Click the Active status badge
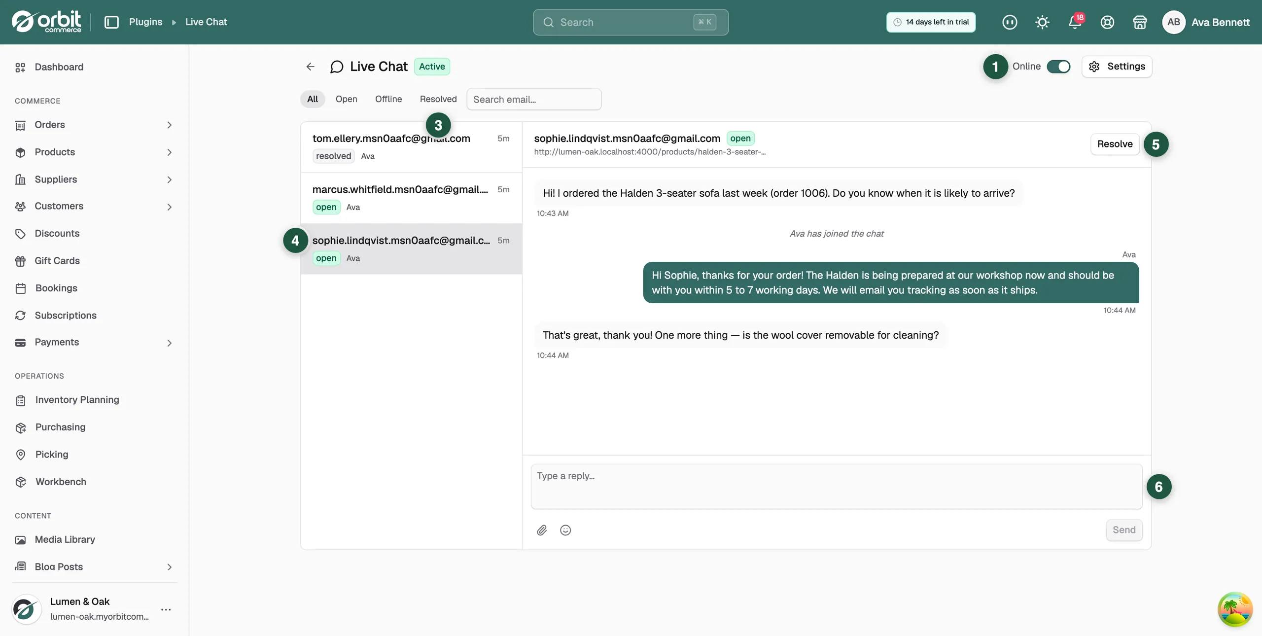This screenshot has width=1262, height=636. click(x=432, y=67)
